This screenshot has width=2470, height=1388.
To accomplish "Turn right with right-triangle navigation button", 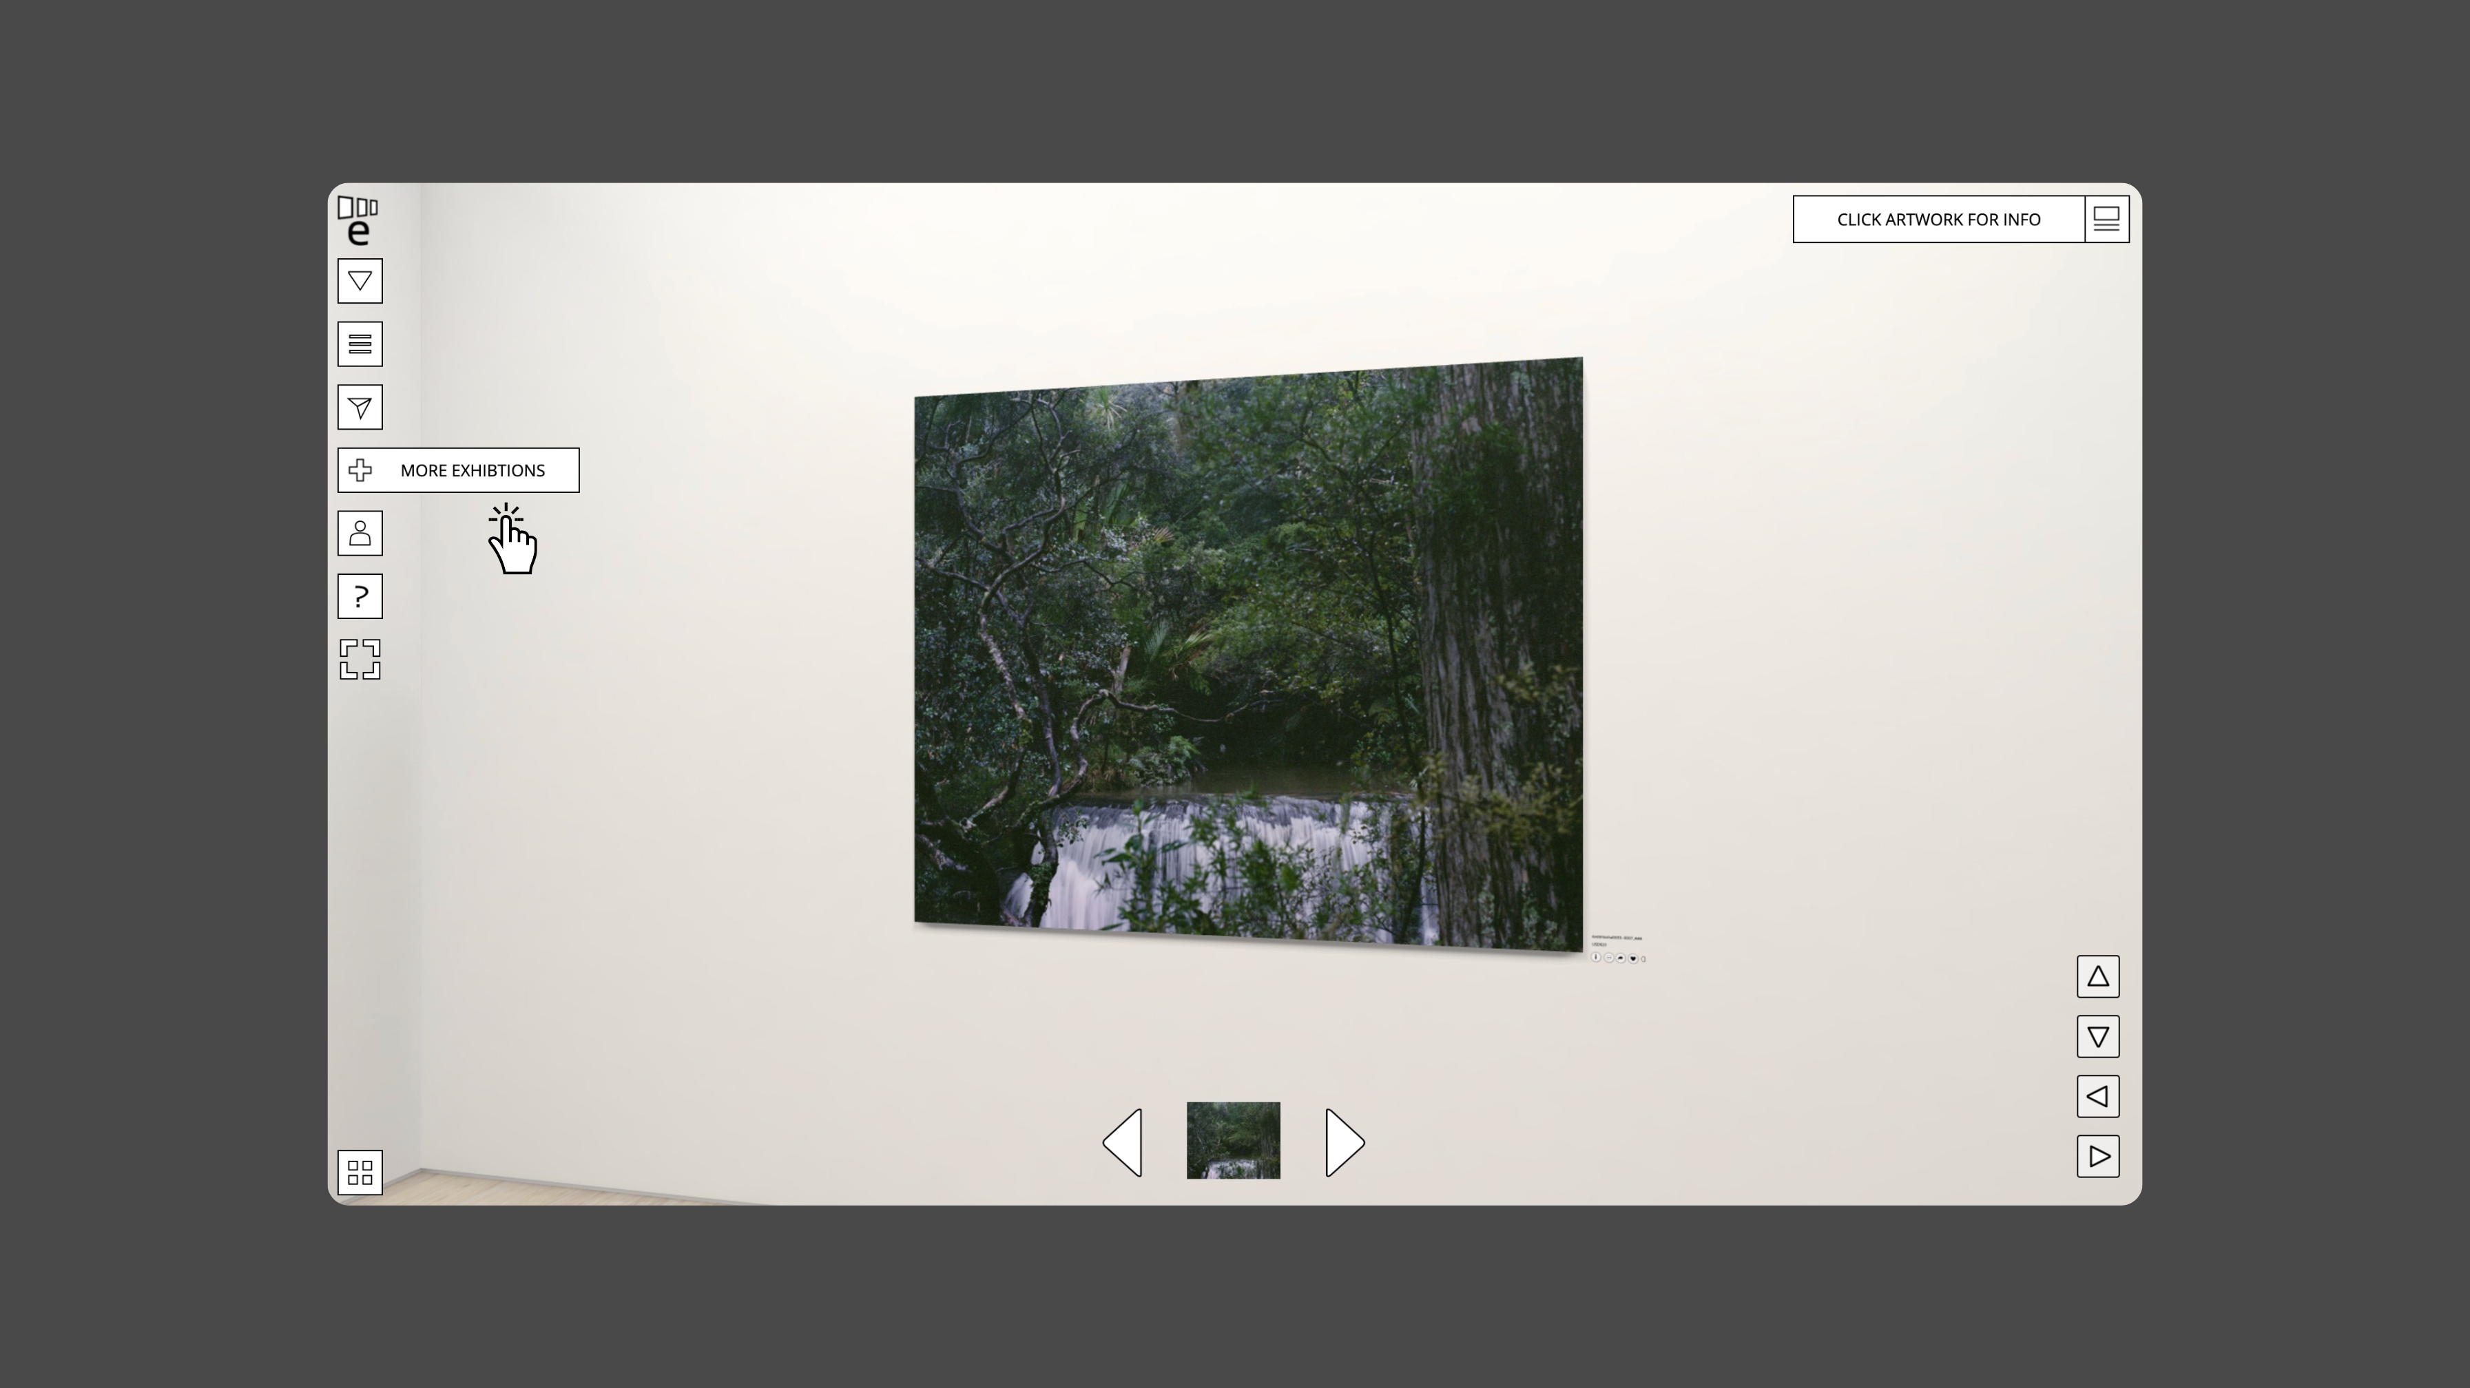I will [2098, 1157].
